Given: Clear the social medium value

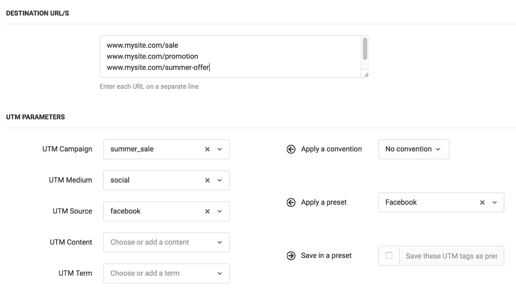Looking at the screenshot, I should click(x=207, y=180).
